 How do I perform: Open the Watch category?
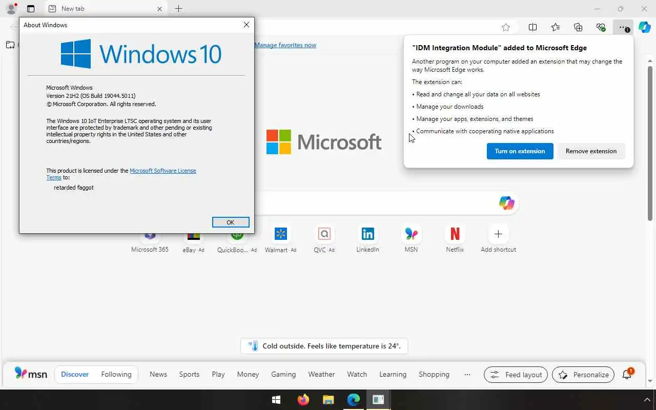point(357,374)
